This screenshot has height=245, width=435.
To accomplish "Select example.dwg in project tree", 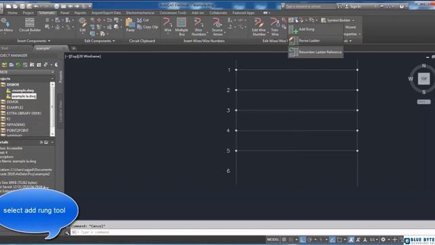I will tap(23, 91).
